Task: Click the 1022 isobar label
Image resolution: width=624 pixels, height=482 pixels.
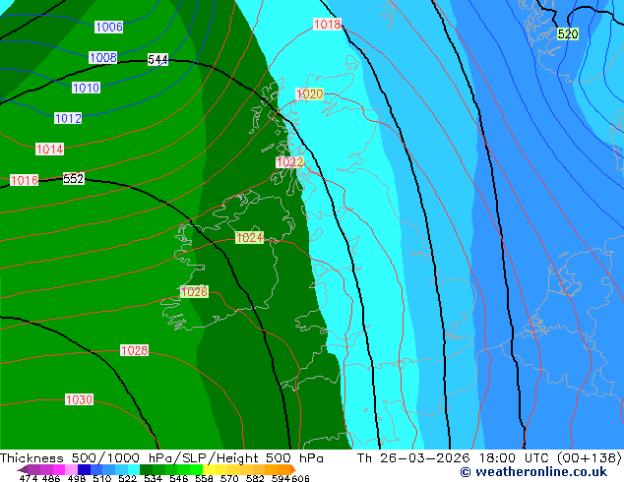Action: click(289, 162)
